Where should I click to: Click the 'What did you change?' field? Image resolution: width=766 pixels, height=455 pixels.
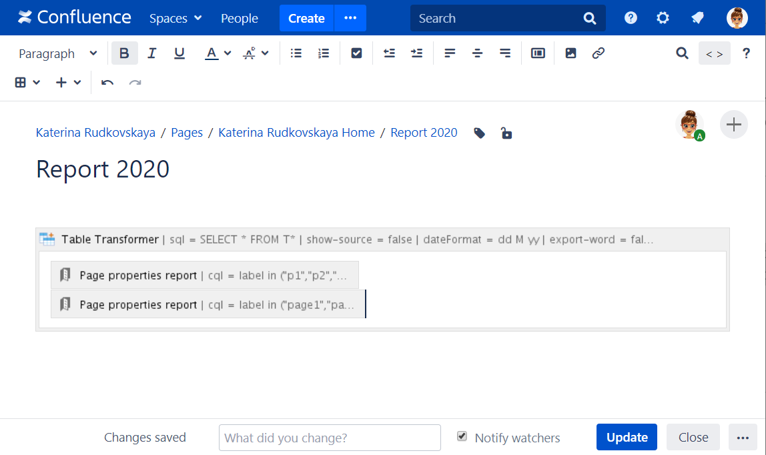(330, 438)
